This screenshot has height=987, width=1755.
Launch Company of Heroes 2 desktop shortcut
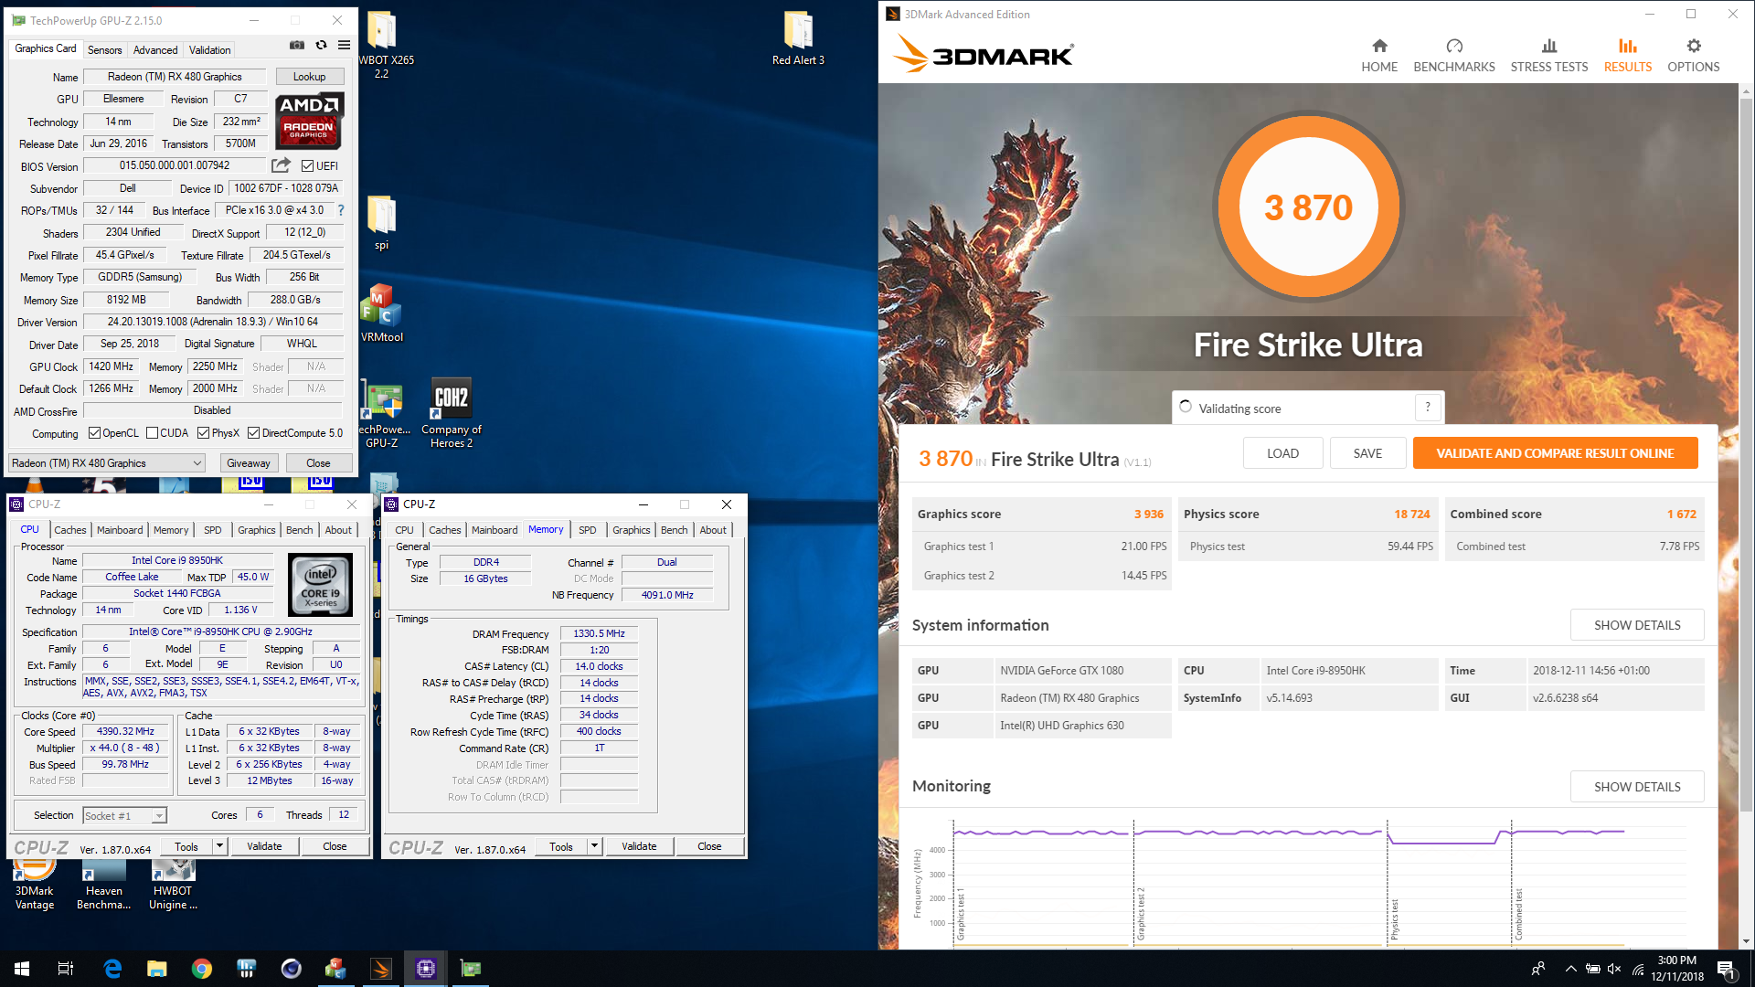[452, 413]
